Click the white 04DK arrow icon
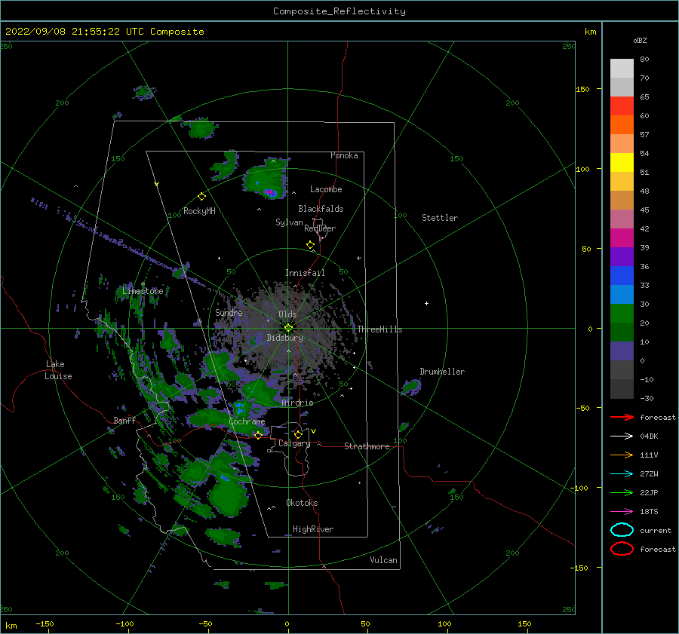The height and width of the screenshot is (634, 679). pyautogui.click(x=622, y=436)
